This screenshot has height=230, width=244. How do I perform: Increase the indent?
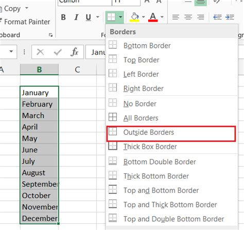[x=230, y=17]
